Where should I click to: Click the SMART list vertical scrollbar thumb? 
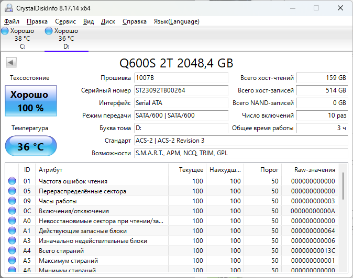[x=343, y=186]
